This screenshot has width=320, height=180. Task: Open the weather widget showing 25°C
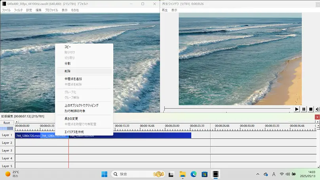coord(12,174)
